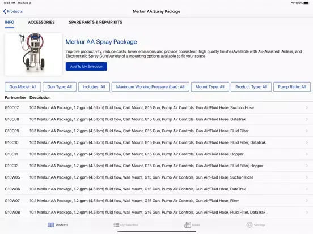Select part number G10C08

click(12, 119)
